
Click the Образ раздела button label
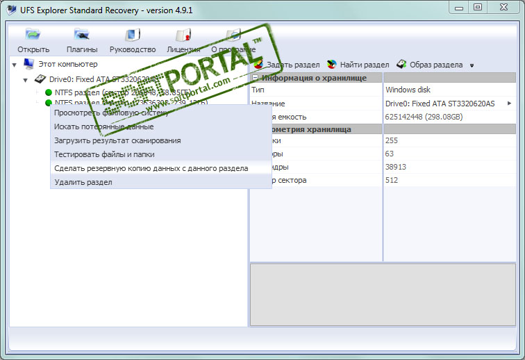pos(436,65)
